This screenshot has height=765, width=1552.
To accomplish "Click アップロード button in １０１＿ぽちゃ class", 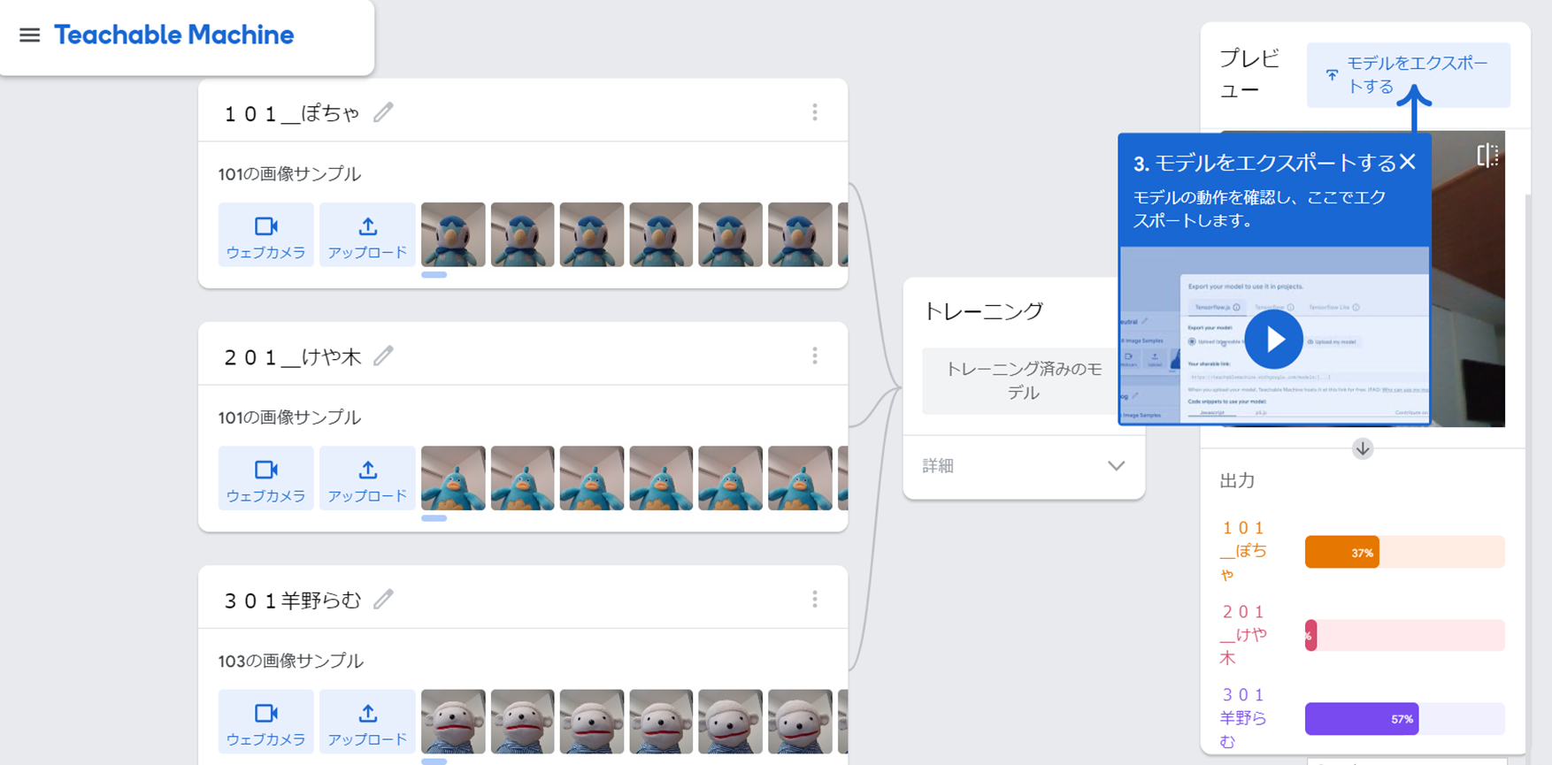I will [367, 234].
